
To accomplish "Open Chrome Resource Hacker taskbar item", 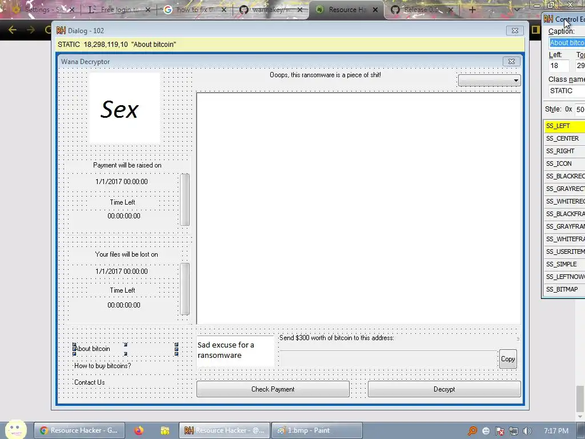I will click(x=79, y=430).
